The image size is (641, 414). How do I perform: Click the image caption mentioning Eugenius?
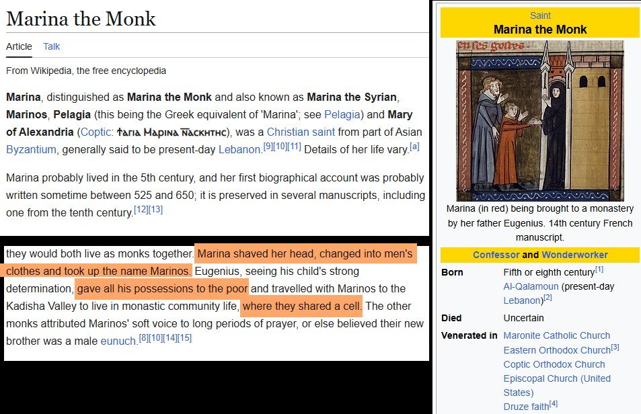(x=539, y=223)
